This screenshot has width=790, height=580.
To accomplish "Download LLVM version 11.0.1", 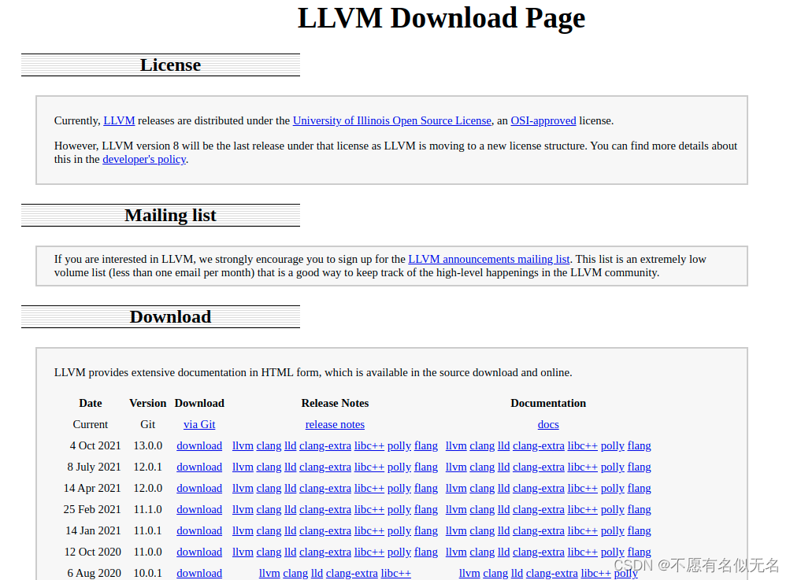I will click(x=199, y=530).
